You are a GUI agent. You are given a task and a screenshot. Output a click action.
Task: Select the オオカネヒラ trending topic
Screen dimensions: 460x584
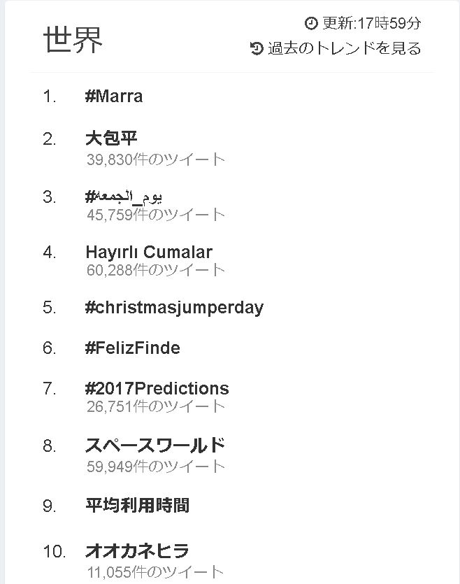(x=137, y=551)
